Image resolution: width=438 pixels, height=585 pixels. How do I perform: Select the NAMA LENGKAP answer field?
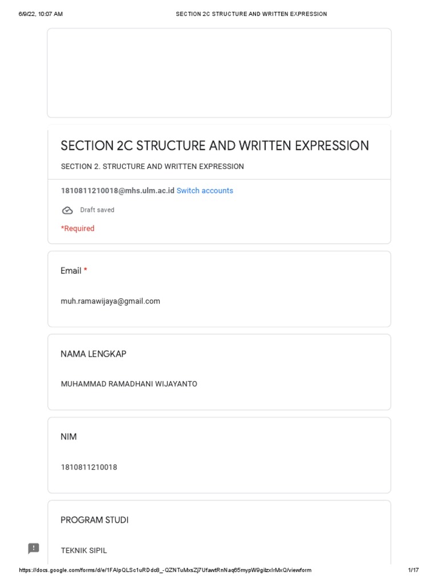click(x=129, y=384)
